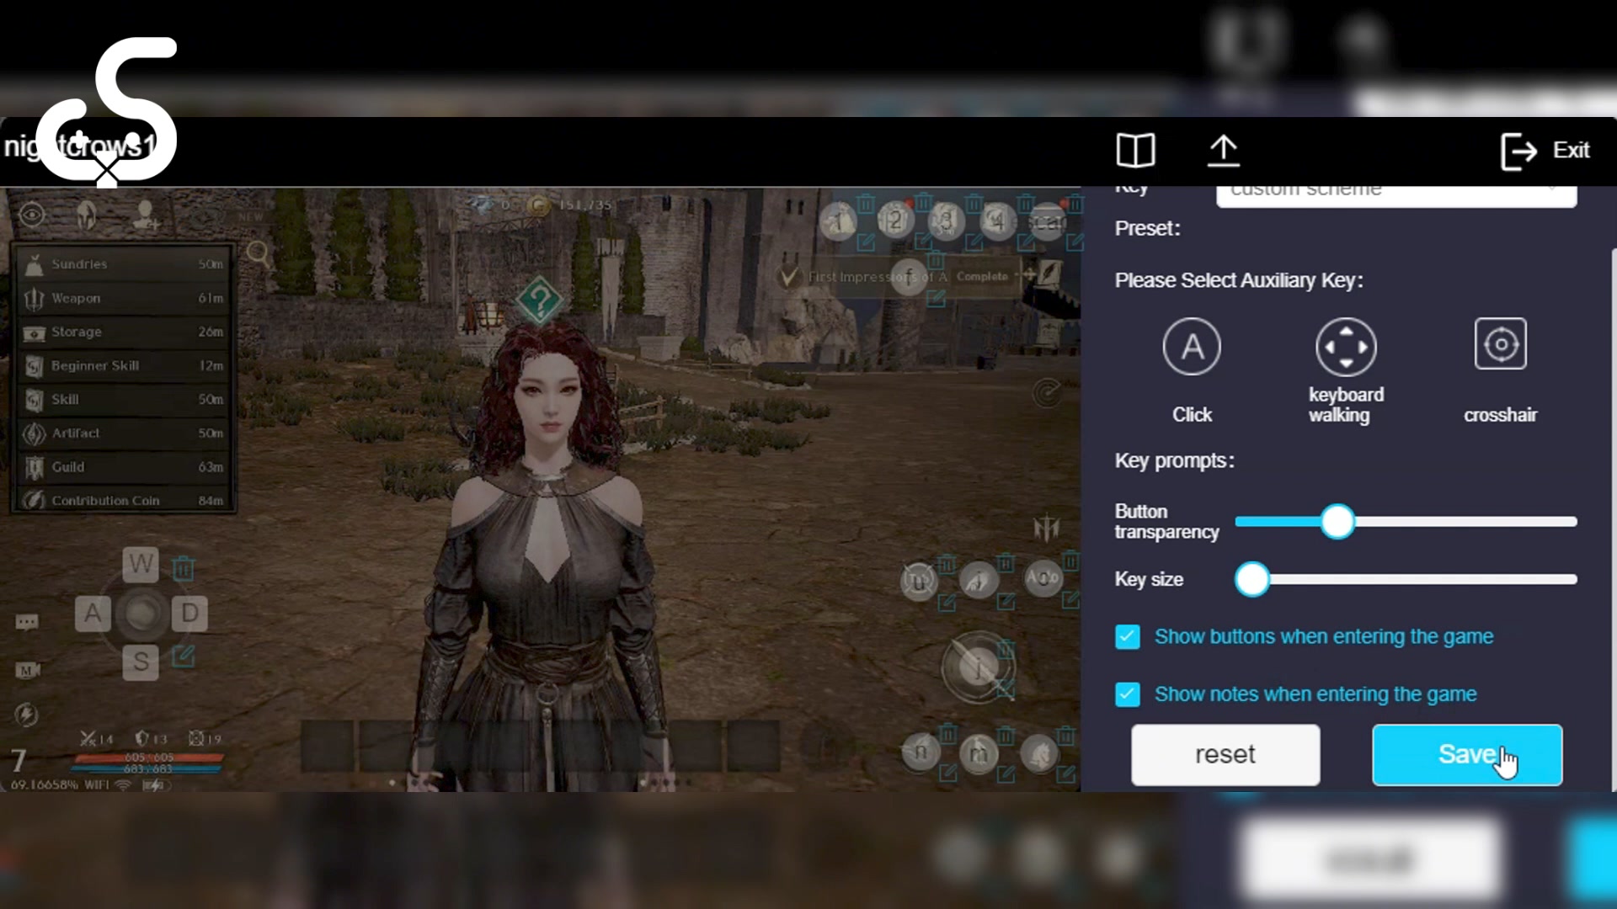Click the A movement key
Viewport: 1617px width, 909px height.
93,614
